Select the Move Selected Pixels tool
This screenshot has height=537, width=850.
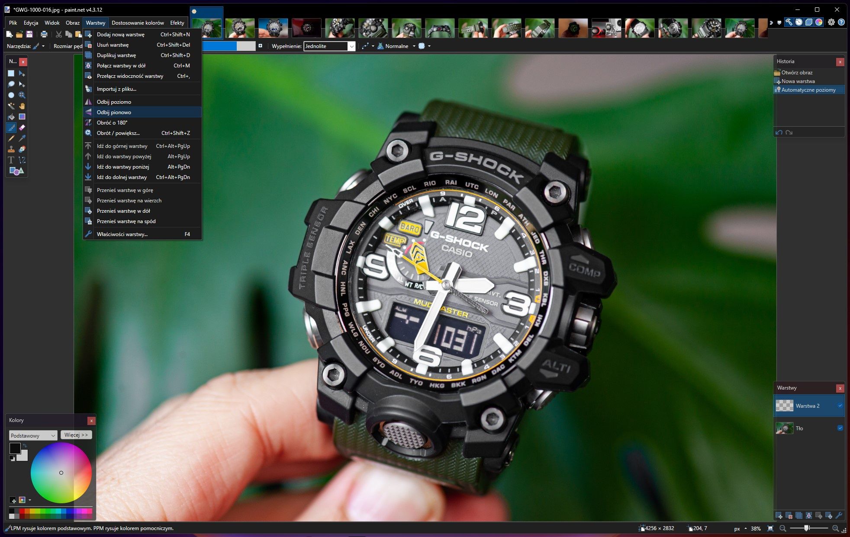(22, 74)
